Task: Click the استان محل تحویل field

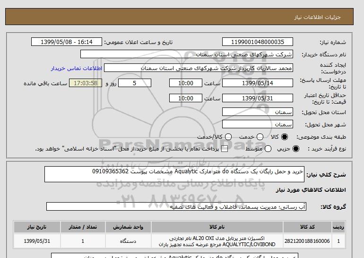Action: point(258,112)
